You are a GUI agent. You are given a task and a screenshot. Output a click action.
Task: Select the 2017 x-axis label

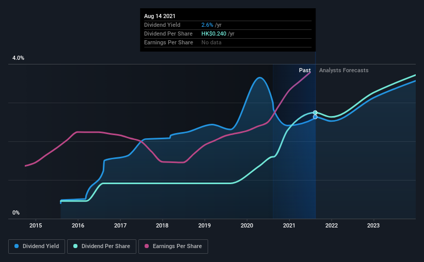[120, 225]
